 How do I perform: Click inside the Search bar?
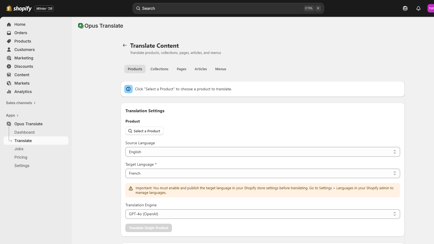point(228,8)
